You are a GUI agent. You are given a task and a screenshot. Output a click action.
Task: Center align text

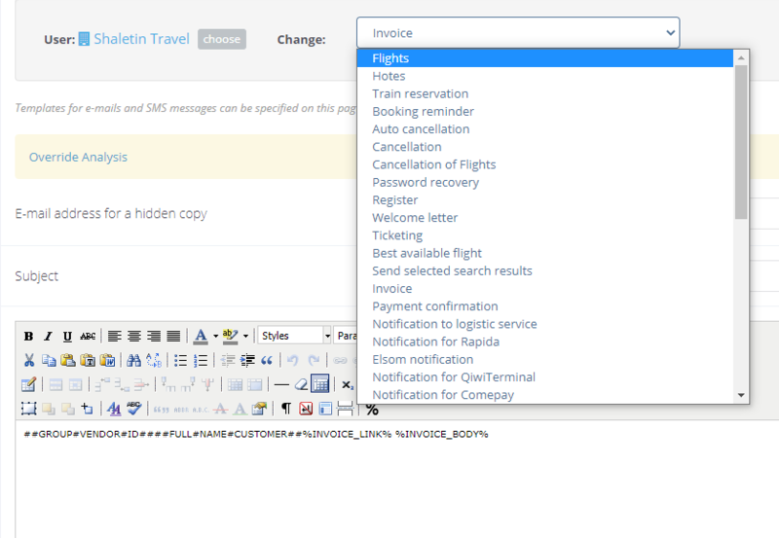click(x=134, y=336)
